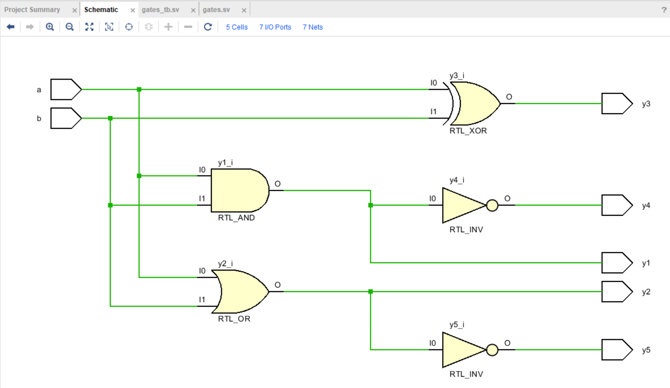Close the Schematic tab
670x388 pixels.
(x=132, y=10)
